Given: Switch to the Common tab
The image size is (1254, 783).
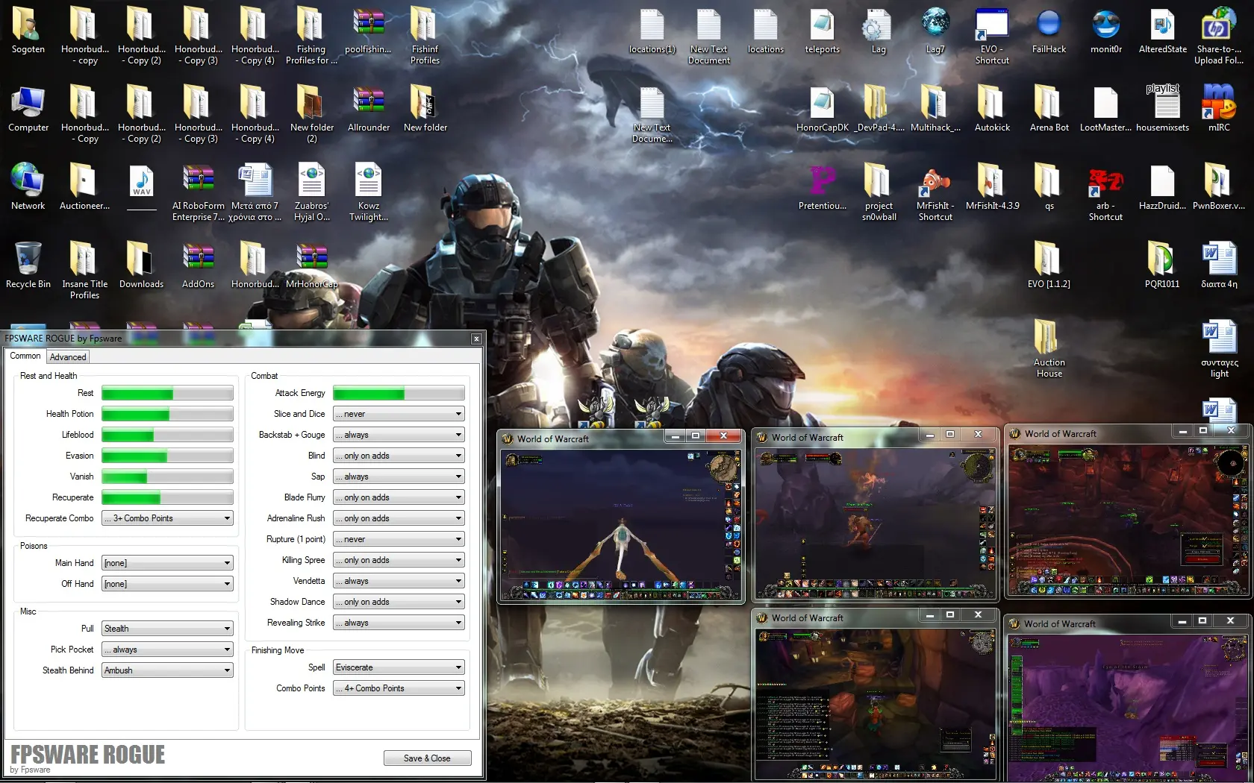Looking at the screenshot, I should [x=25, y=356].
